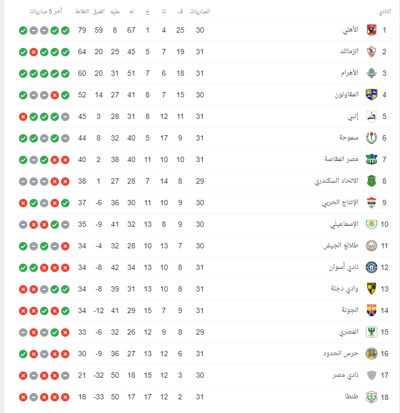Click the الإنتاج الحربي club name
This screenshot has width=400, height=413.
tap(340, 203)
